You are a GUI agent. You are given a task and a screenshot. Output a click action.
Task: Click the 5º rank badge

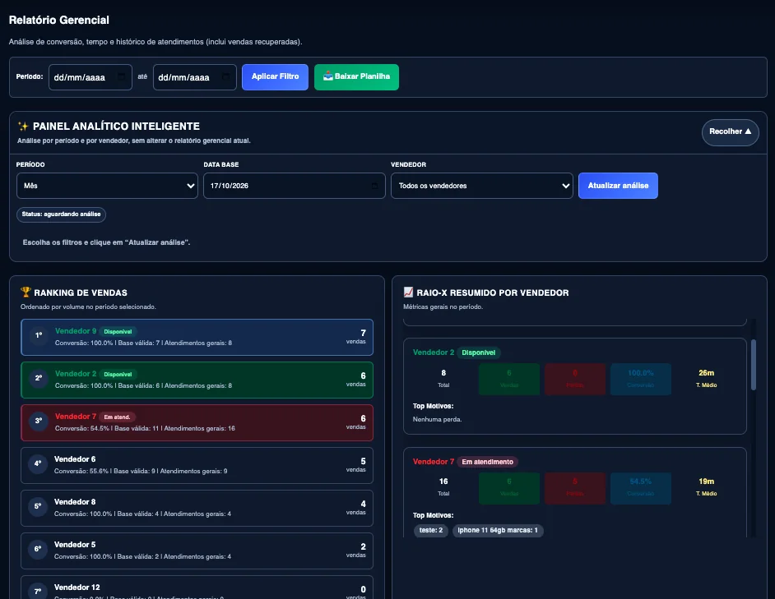tap(38, 506)
